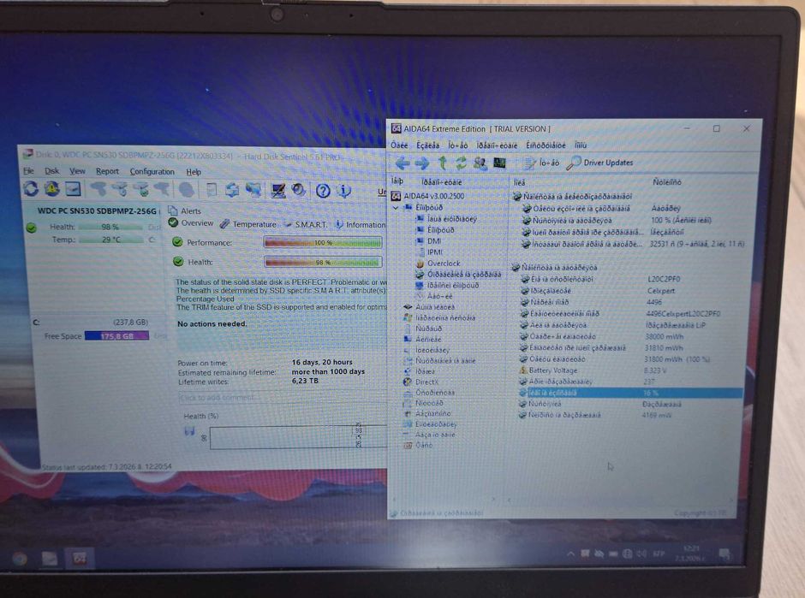Select DirectX in AIDA64 tree
Viewport: 805px width, 598px height.
tap(421, 382)
